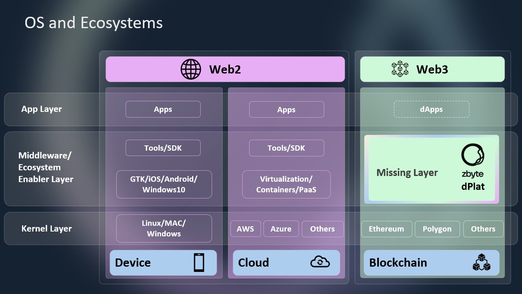Select the Apps box in the Device column
This screenshot has height=294, width=522.
(x=163, y=109)
